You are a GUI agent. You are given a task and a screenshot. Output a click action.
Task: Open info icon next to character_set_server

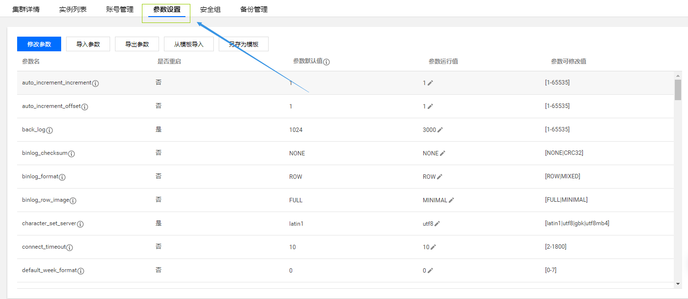(x=80, y=224)
